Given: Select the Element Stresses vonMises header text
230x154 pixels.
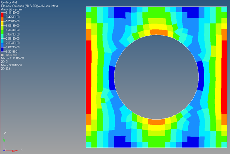Looking at the screenshot, I should pyautogui.click(x=27, y=6).
